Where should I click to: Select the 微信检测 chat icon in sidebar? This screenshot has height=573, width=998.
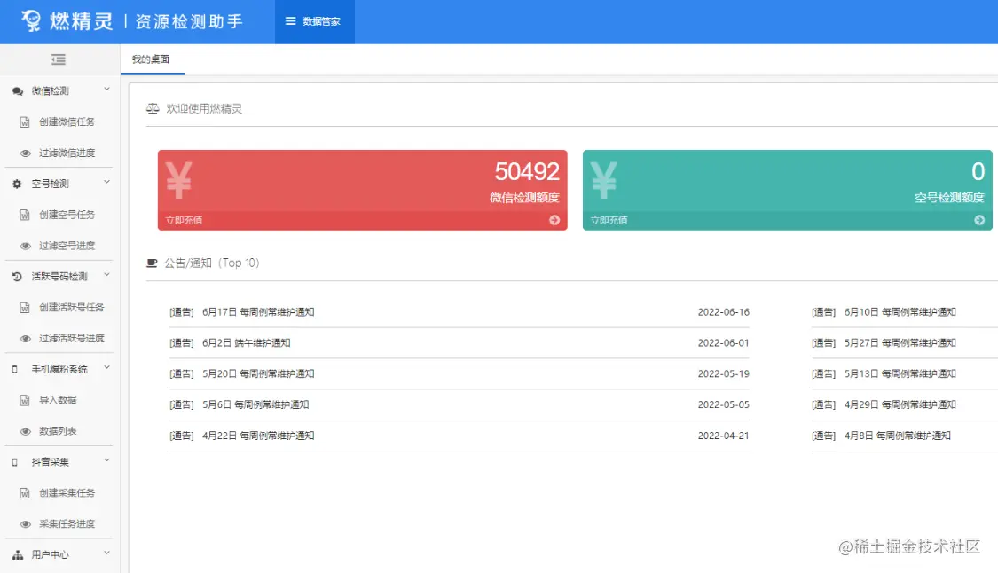(18, 90)
